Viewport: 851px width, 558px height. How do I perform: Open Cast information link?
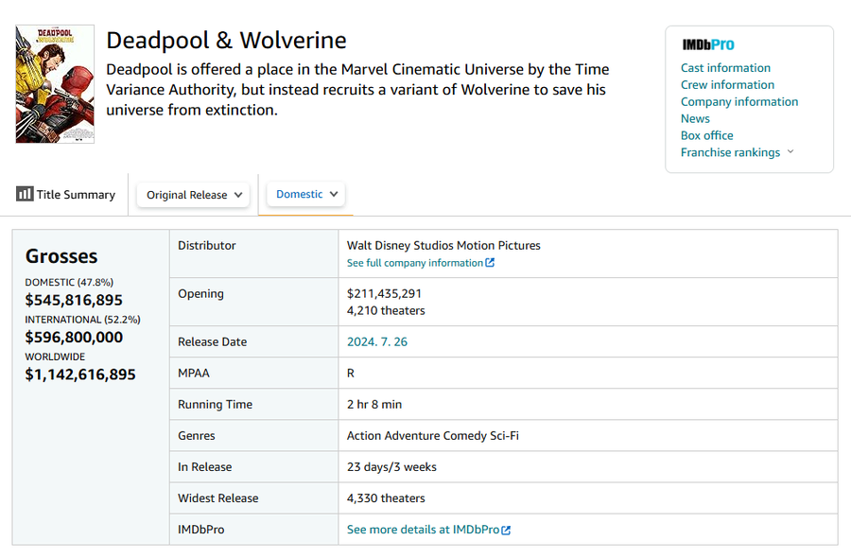tap(725, 68)
